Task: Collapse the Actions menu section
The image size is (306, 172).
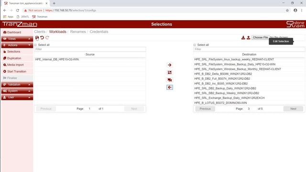Action: pyautogui.click(x=17, y=45)
